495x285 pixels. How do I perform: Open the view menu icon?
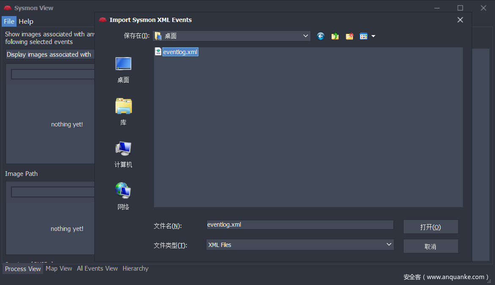click(x=363, y=36)
